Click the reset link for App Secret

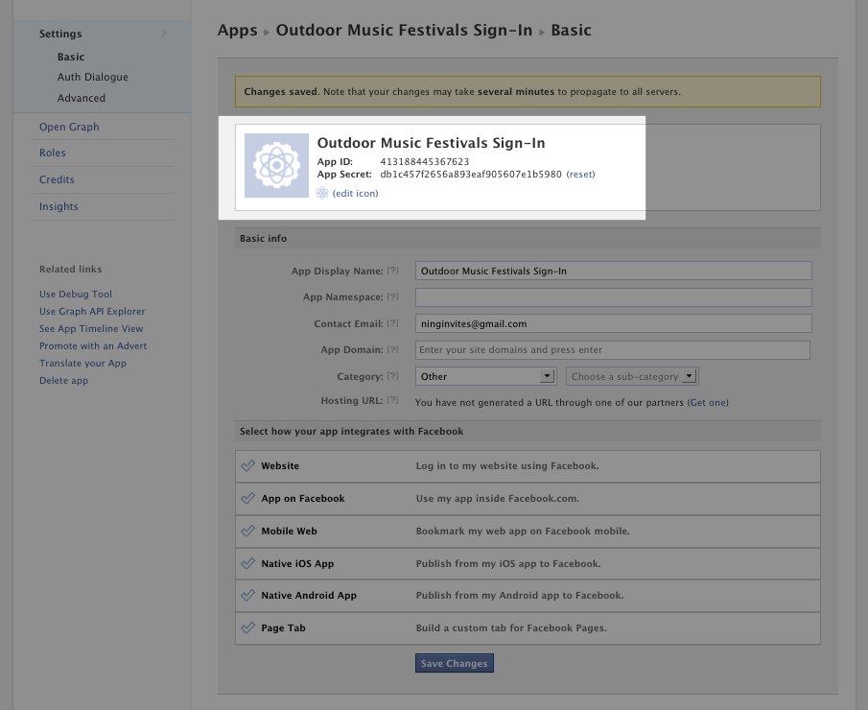click(x=580, y=174)
